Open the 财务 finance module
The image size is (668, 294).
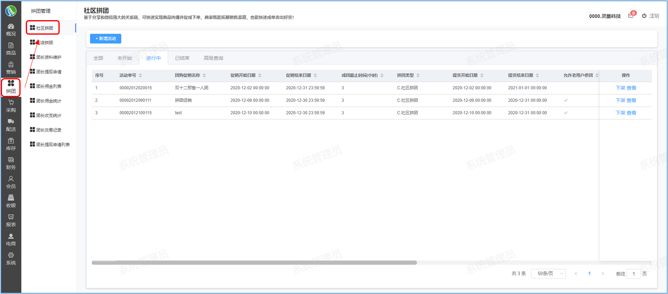(x=11, y=163)
